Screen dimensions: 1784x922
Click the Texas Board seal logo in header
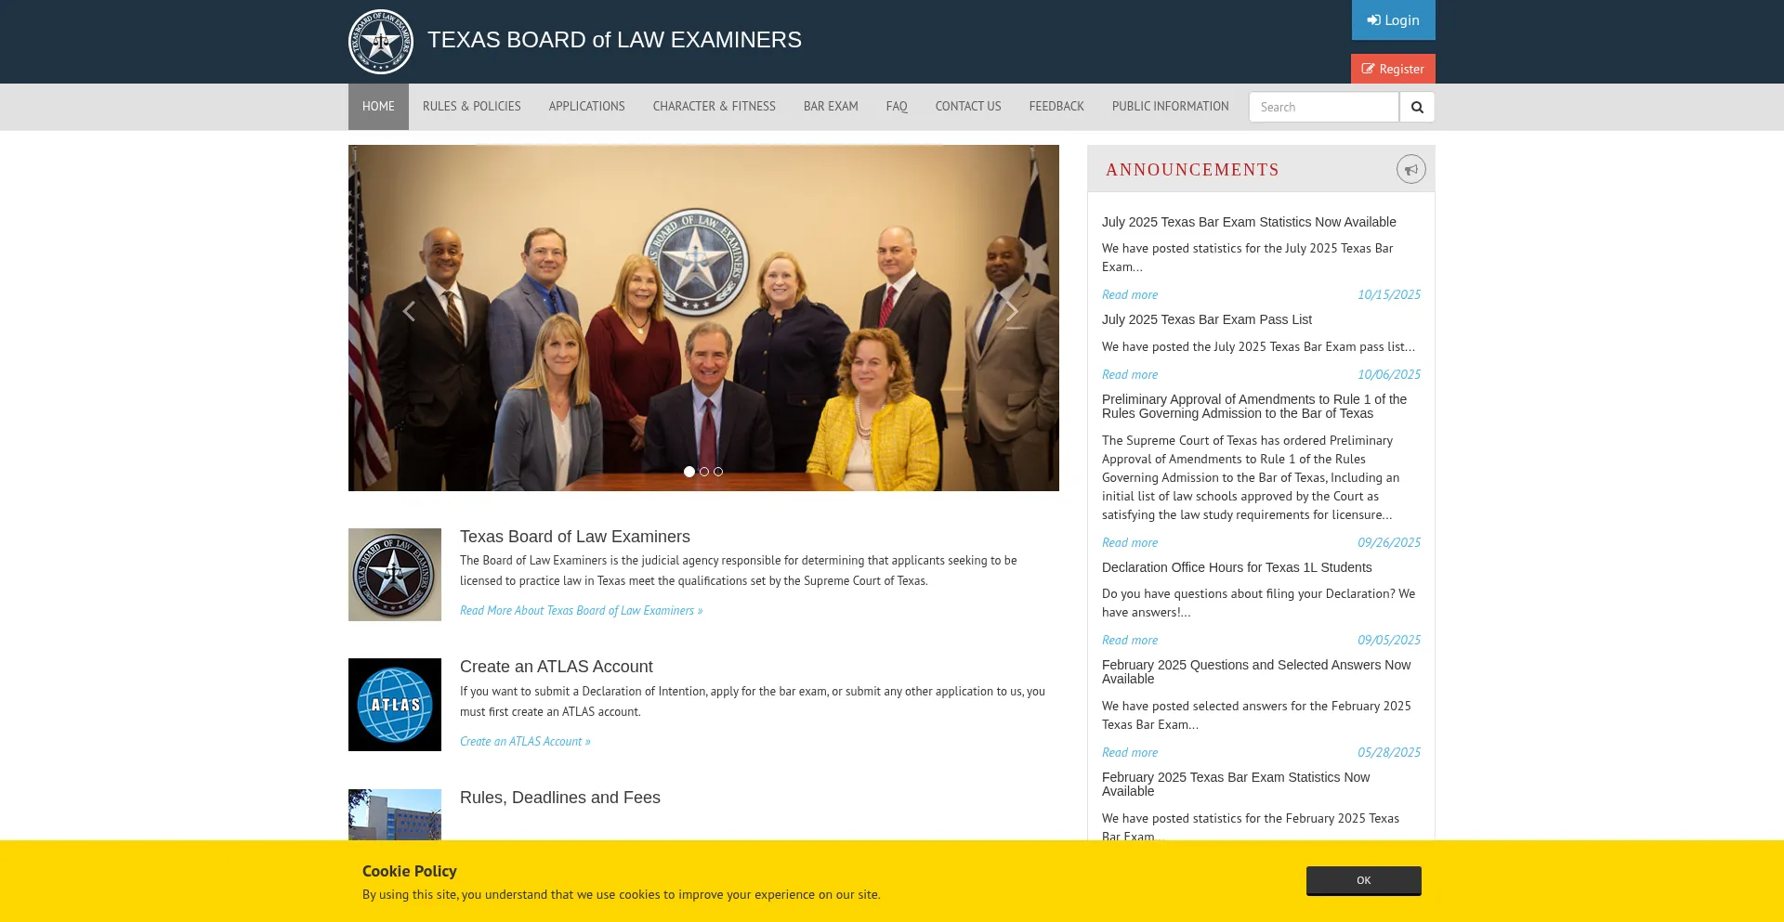click(380, 42)
